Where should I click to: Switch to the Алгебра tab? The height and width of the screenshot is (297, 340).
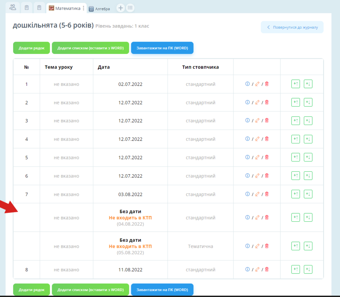(99, 9)
